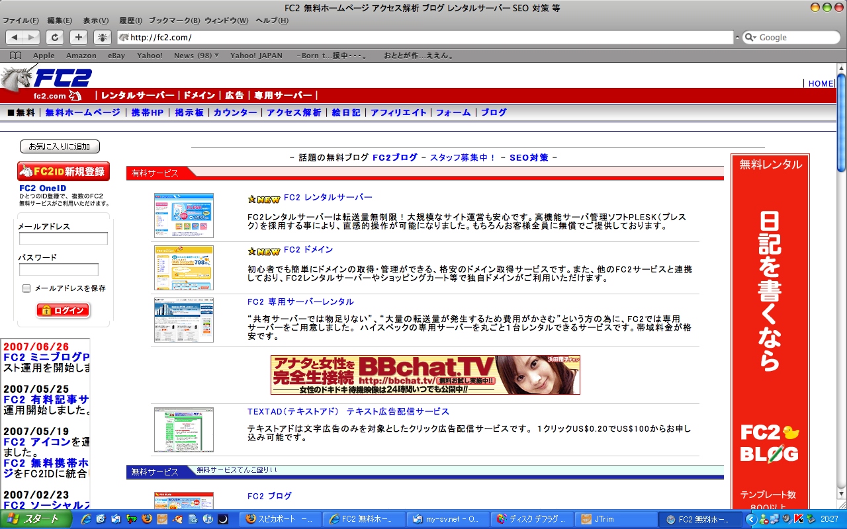Open the crescent moon quick launch icon
Screen dimensions: 847x529
(223, 519)
